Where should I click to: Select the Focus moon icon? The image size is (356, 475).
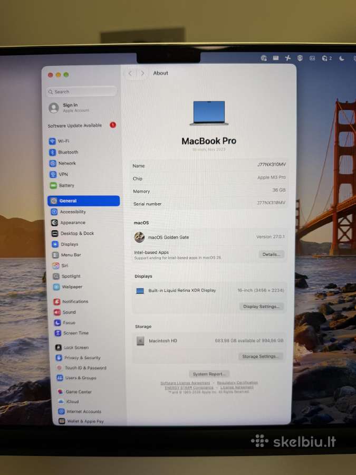click(x=57, y=323)
